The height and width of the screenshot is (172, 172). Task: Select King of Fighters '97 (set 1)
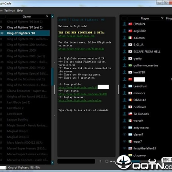click(25, 27)
